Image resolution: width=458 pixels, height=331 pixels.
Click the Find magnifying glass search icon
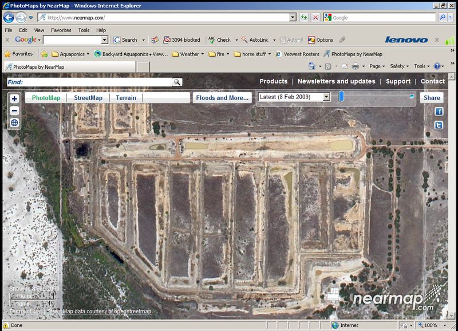pos(177,82)
